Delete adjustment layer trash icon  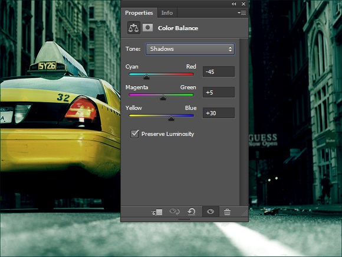(x=227, y=212)
